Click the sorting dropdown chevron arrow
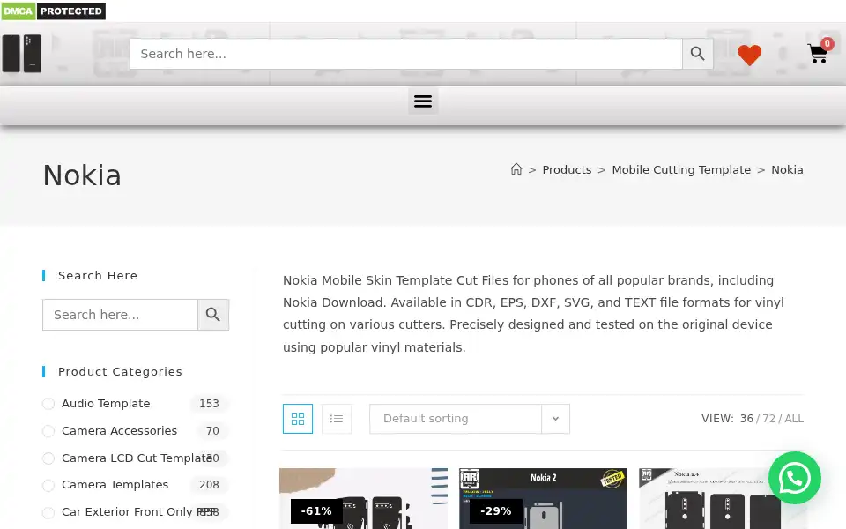This screenshot has height=529, width=846. (x=556, y=419)
